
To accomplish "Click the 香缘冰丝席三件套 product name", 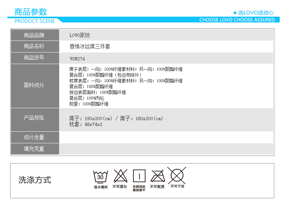I will coord(90,47).
